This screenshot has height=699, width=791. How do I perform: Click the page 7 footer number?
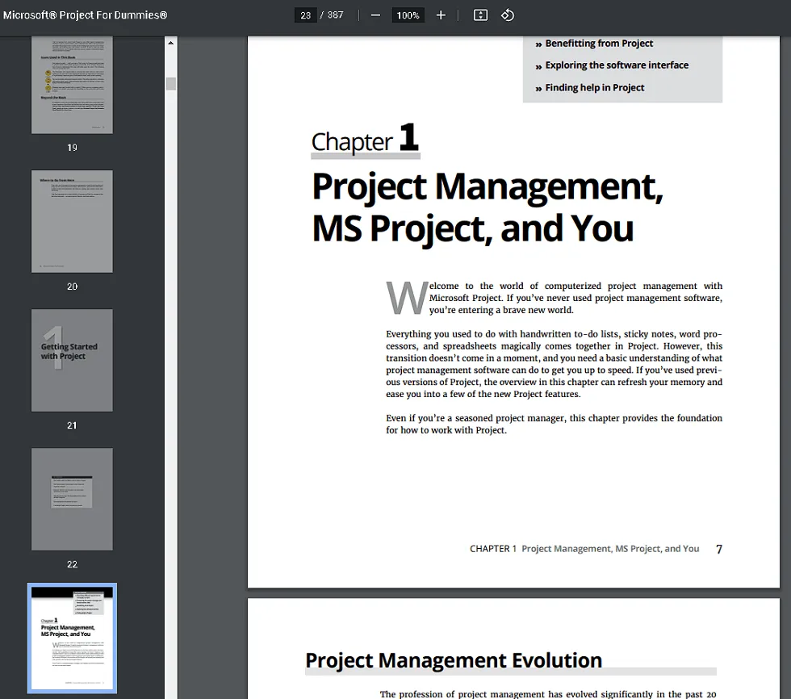pyautogui.click(x=719, y=549)
